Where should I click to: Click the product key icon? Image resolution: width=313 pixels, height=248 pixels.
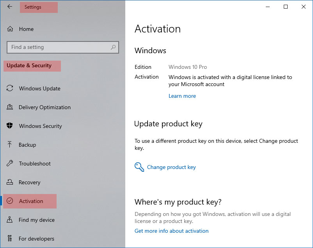point(139,167)
